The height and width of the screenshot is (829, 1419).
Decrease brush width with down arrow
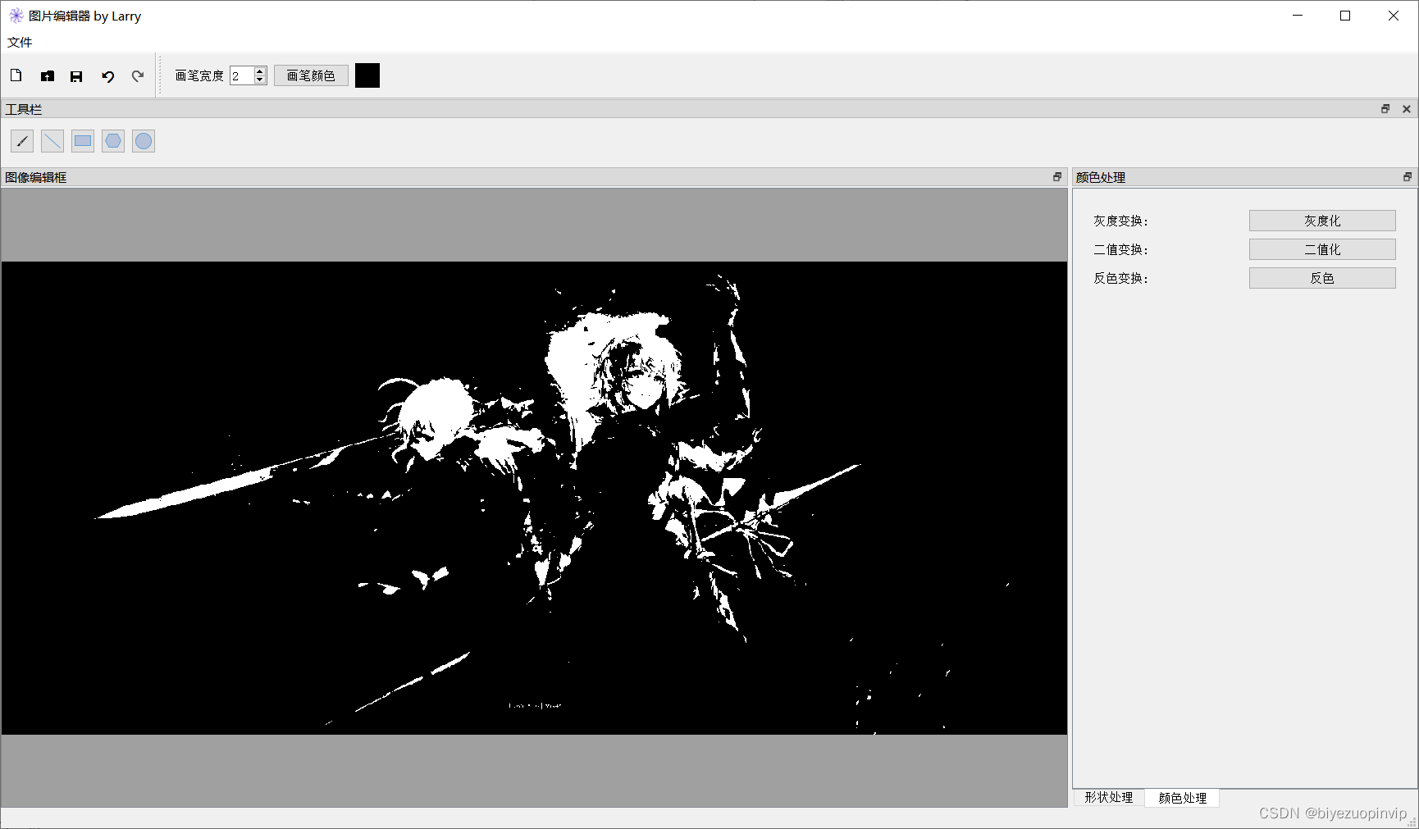260,80
